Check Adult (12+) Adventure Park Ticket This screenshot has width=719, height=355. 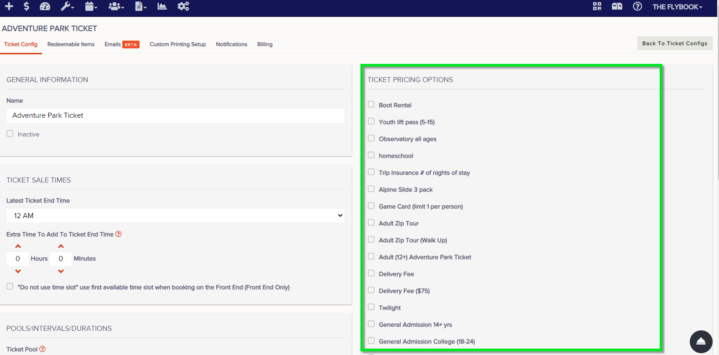click(371, 256)
